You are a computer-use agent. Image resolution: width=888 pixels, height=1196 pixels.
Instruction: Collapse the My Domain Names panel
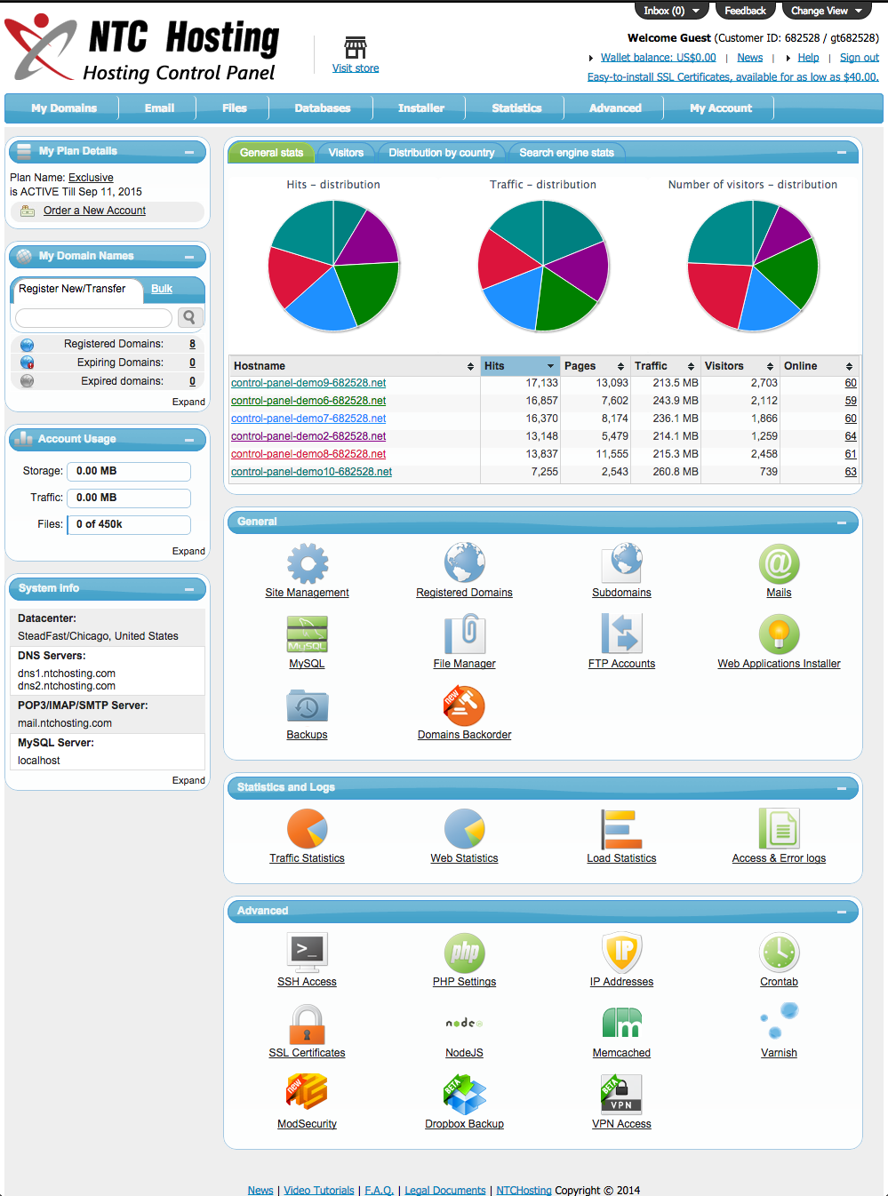(x=189, y=257)
